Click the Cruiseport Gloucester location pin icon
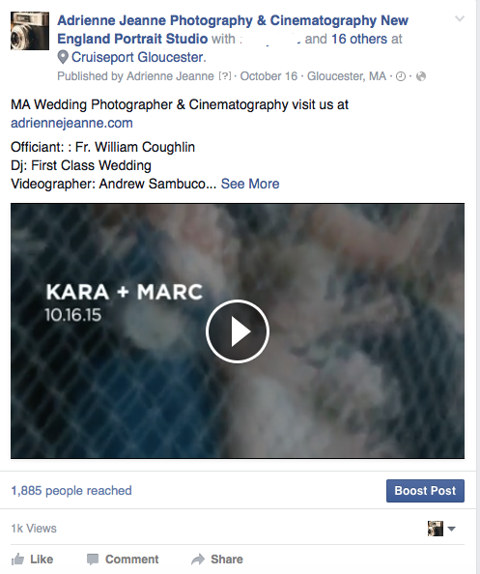 63,57
